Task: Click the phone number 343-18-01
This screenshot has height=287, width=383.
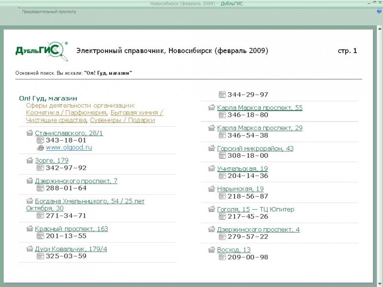Action: pyautogui.click(x=66, y=140)
